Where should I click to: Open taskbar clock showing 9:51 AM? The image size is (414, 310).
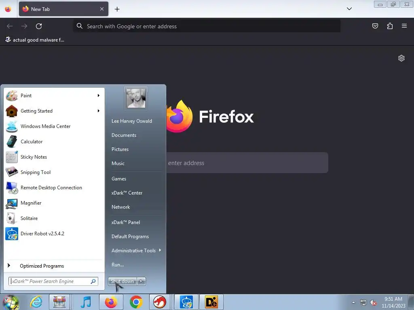point(393,302)
